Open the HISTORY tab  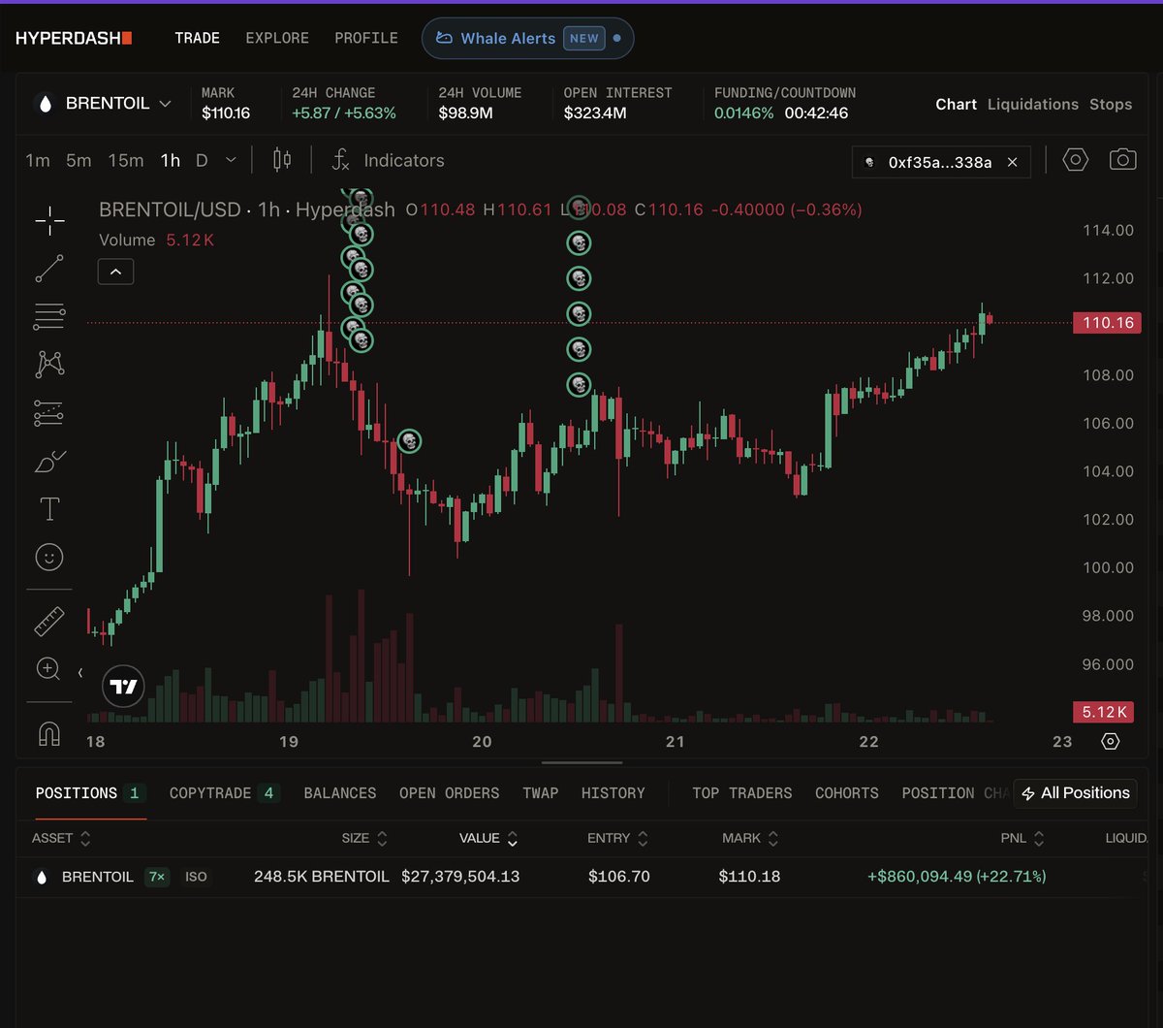coord(613,793)
